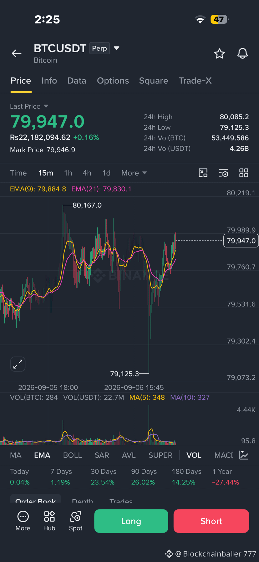Add BTCUSDT to favorites with star icon
Image resolution: width=259 pixels, height=562 pixels.
coord(219,54)
